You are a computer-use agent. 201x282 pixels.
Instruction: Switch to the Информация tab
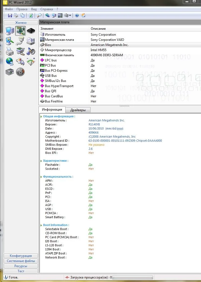tap(52, 110)
